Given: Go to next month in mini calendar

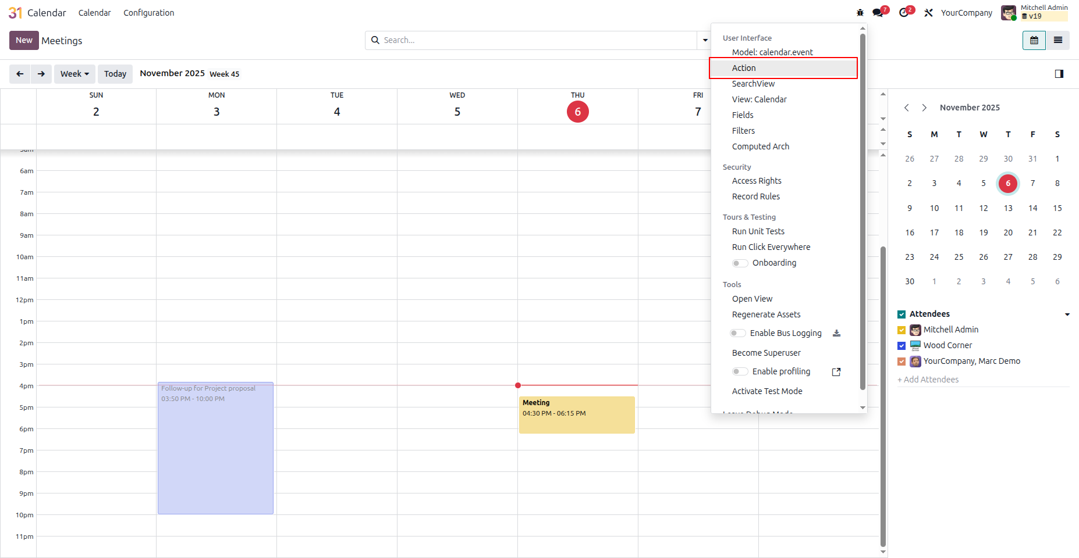Looking at the screenshot, I should tap(924, 108).
